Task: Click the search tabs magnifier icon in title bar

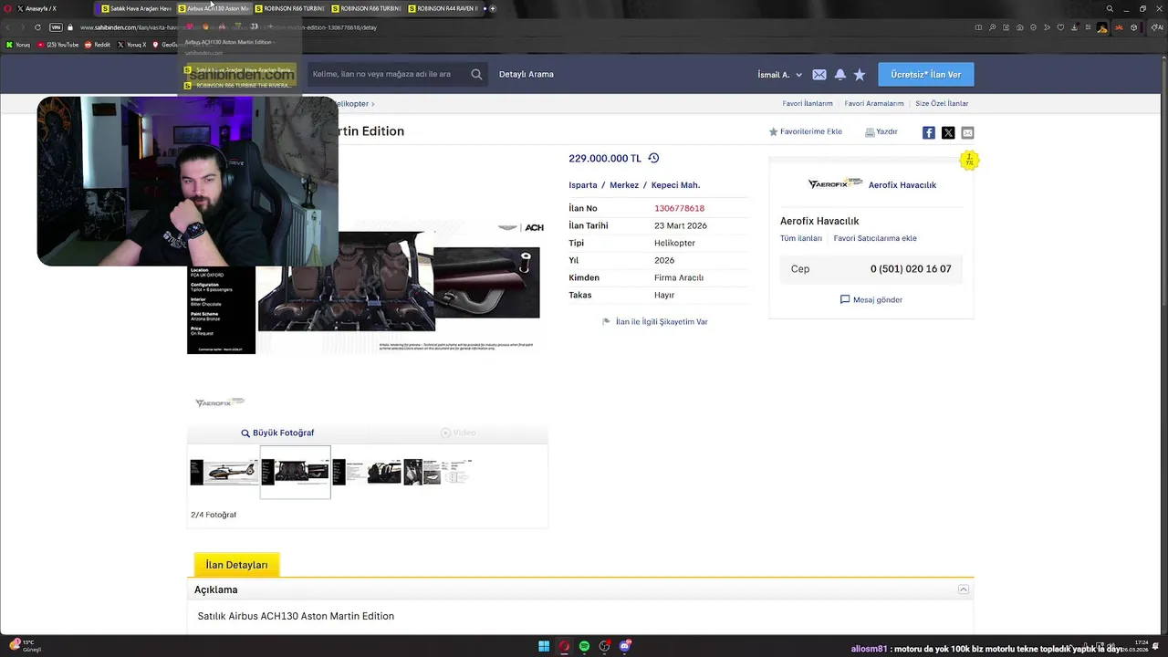Action: [x=1110, y=8]
